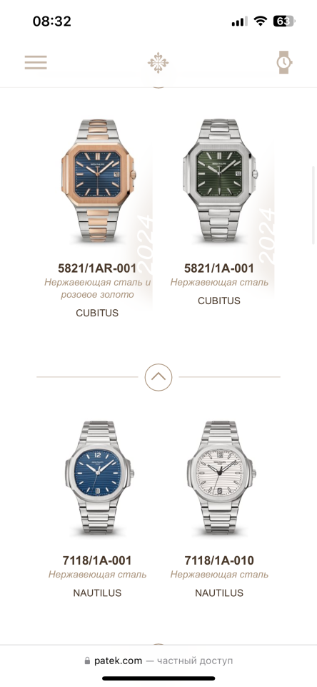Tap the 08:32 clock in status bar
Image resolution: width=317 pixels, height=687 pixels.
point(52,21)
